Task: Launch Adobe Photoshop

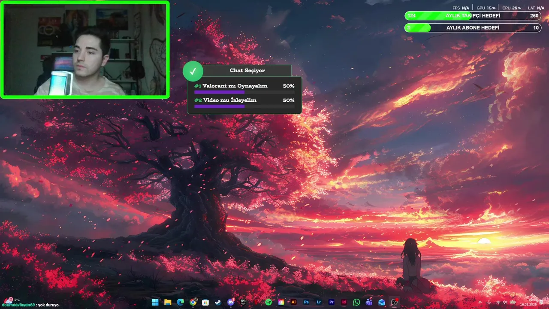Action: (306, 302)
